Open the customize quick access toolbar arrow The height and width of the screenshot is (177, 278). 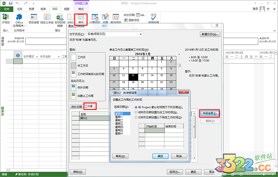click(x=33, y=3)
